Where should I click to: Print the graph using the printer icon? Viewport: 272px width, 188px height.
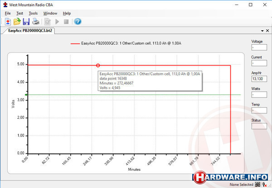click(x=35, y=22)
